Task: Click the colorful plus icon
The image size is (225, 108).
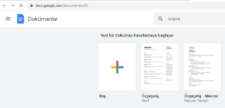Action: point(117,67)
